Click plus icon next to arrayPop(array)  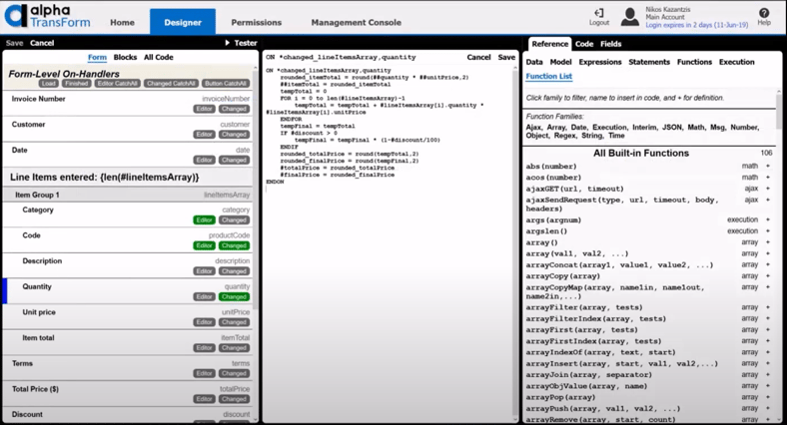pyautogui.click(x=767, y=397)
